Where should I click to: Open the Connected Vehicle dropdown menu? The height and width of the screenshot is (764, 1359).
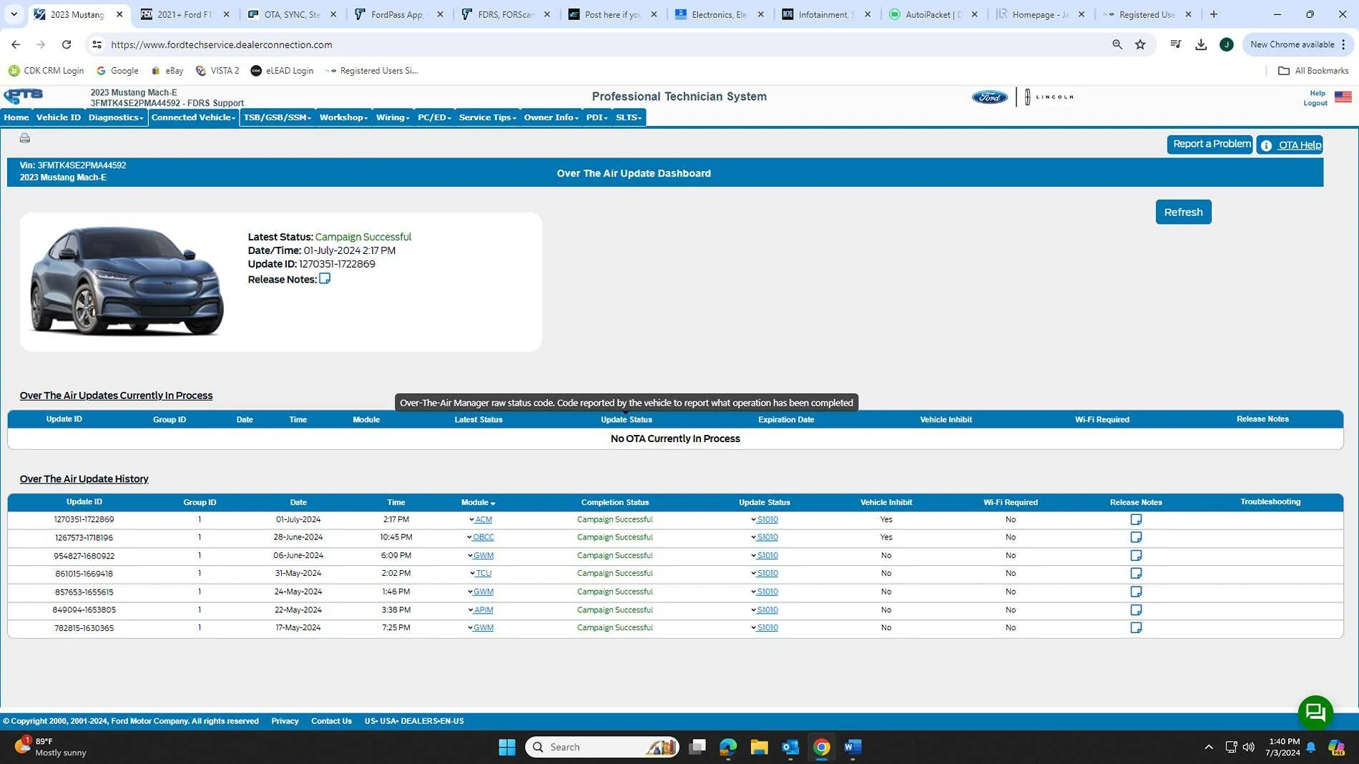pos(193,117)
